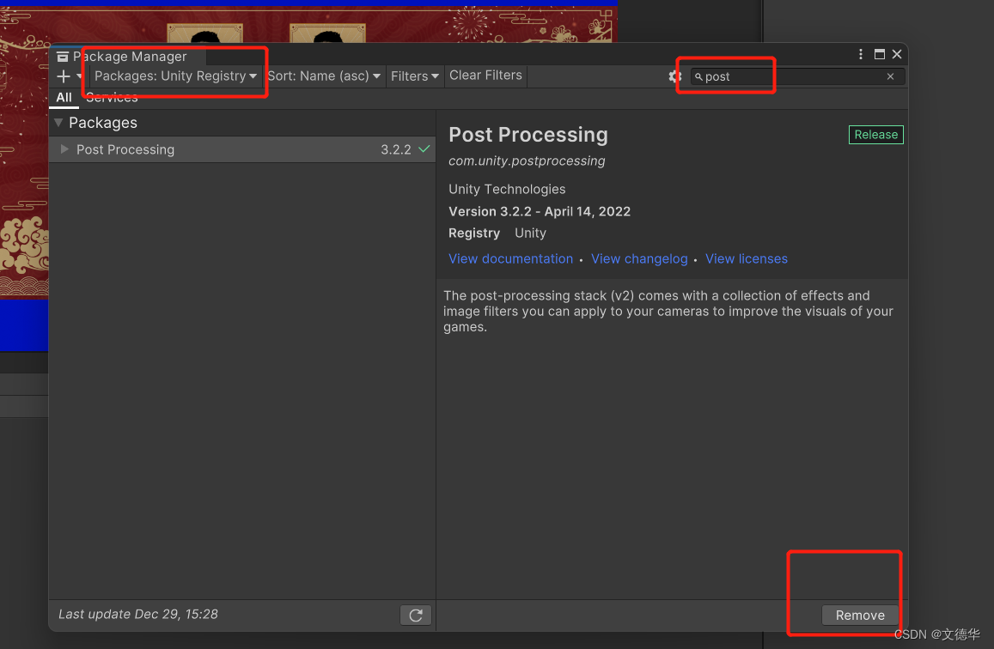Switch to the Services tab
The height and width of the screenshot is (649, 994).
tap(112, 97)
